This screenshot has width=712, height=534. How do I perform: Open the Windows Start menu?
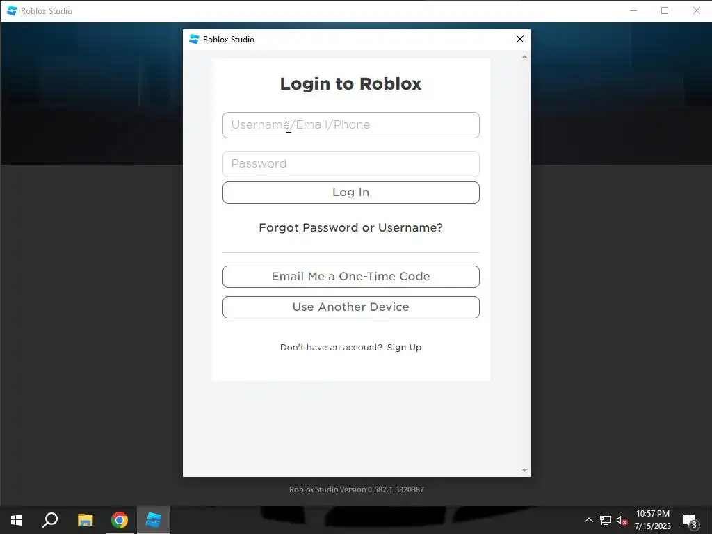(17, 520)
